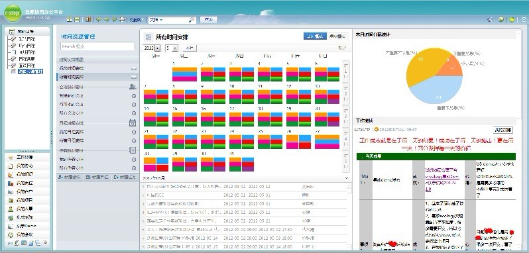
Task: Click the magnifier icon in search box
Action: 192,20
